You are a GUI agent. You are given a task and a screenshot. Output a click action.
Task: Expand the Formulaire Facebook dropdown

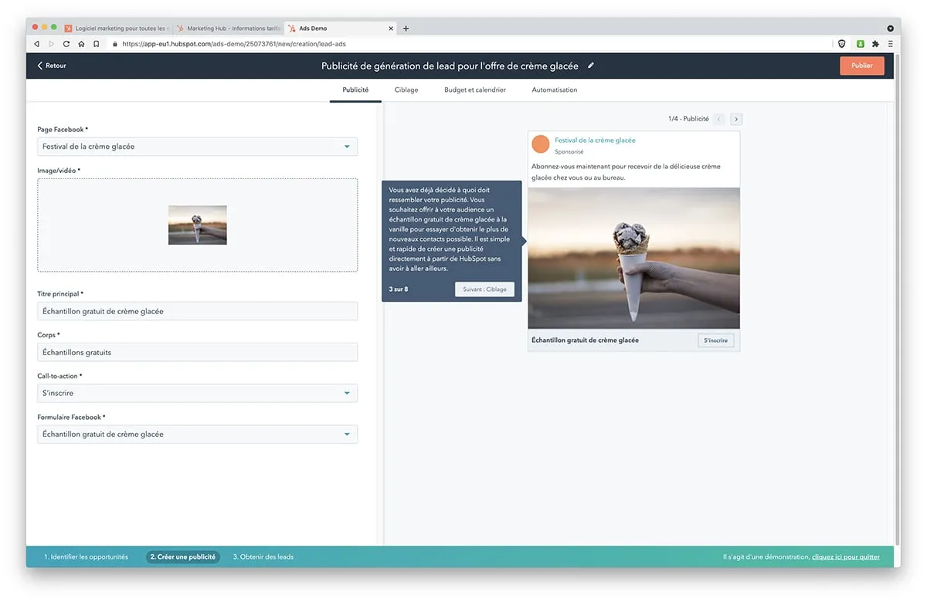coord(198,434)
